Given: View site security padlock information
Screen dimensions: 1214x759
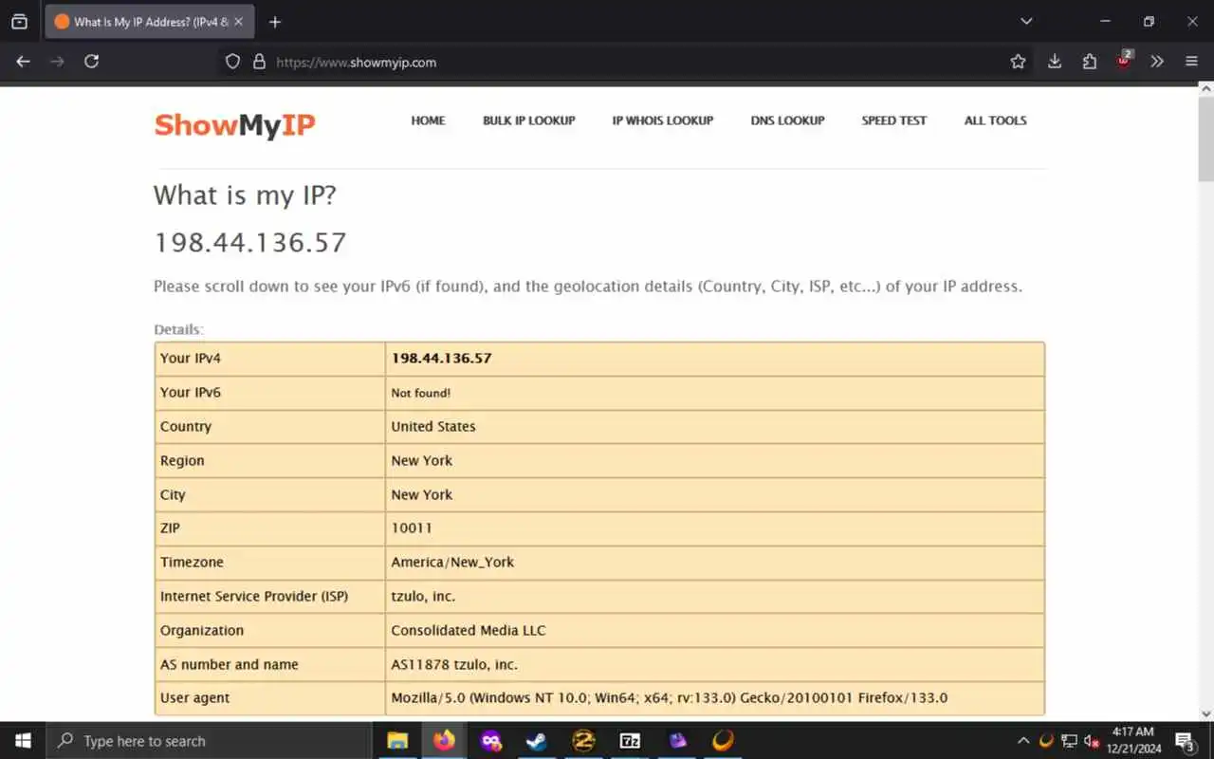Looking at the screenshot, I should [259, 62].
